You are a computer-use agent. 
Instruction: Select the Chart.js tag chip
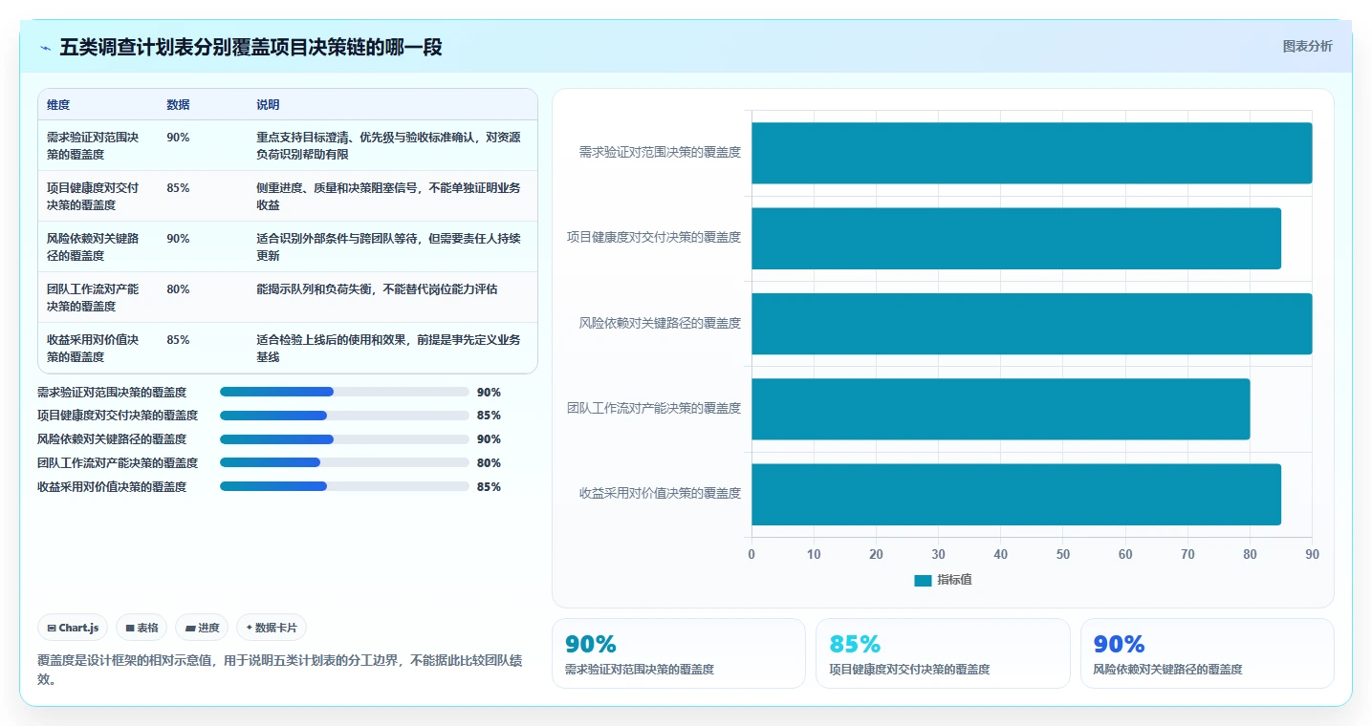74,628
